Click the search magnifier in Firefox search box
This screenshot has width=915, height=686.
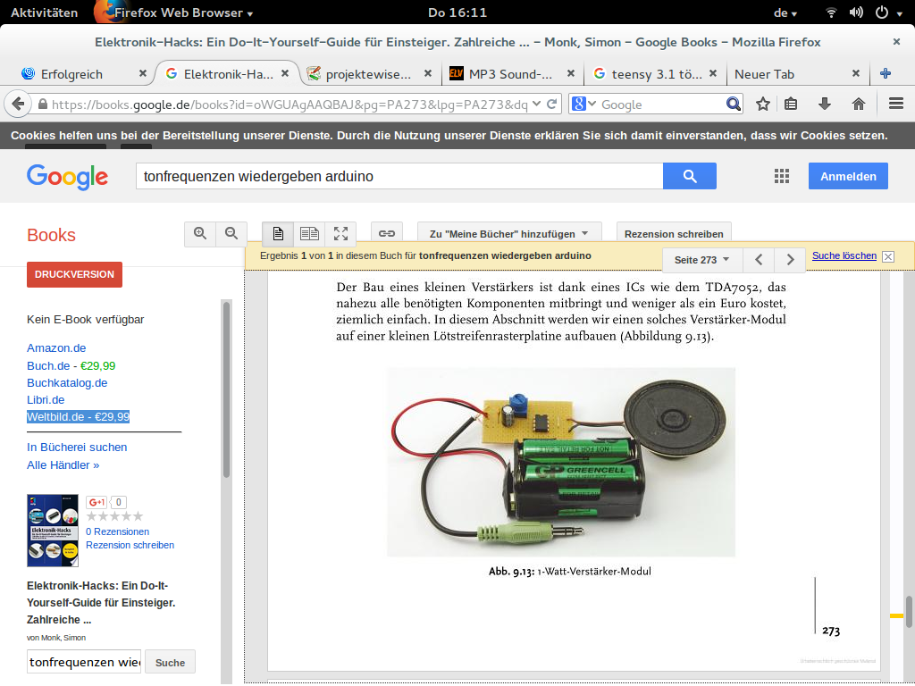[x=733, y=105]
